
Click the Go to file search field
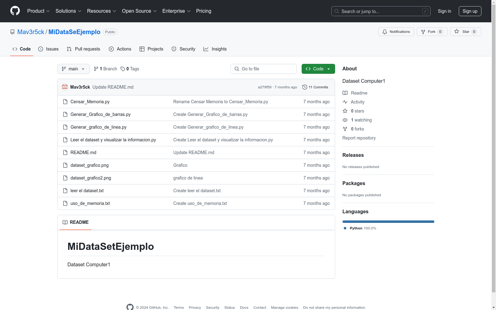tap(263, 69)
